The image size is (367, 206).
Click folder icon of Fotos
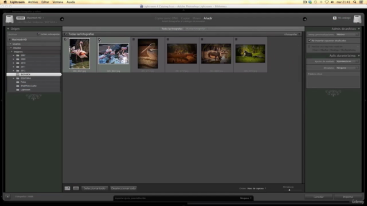pos(18,82)
